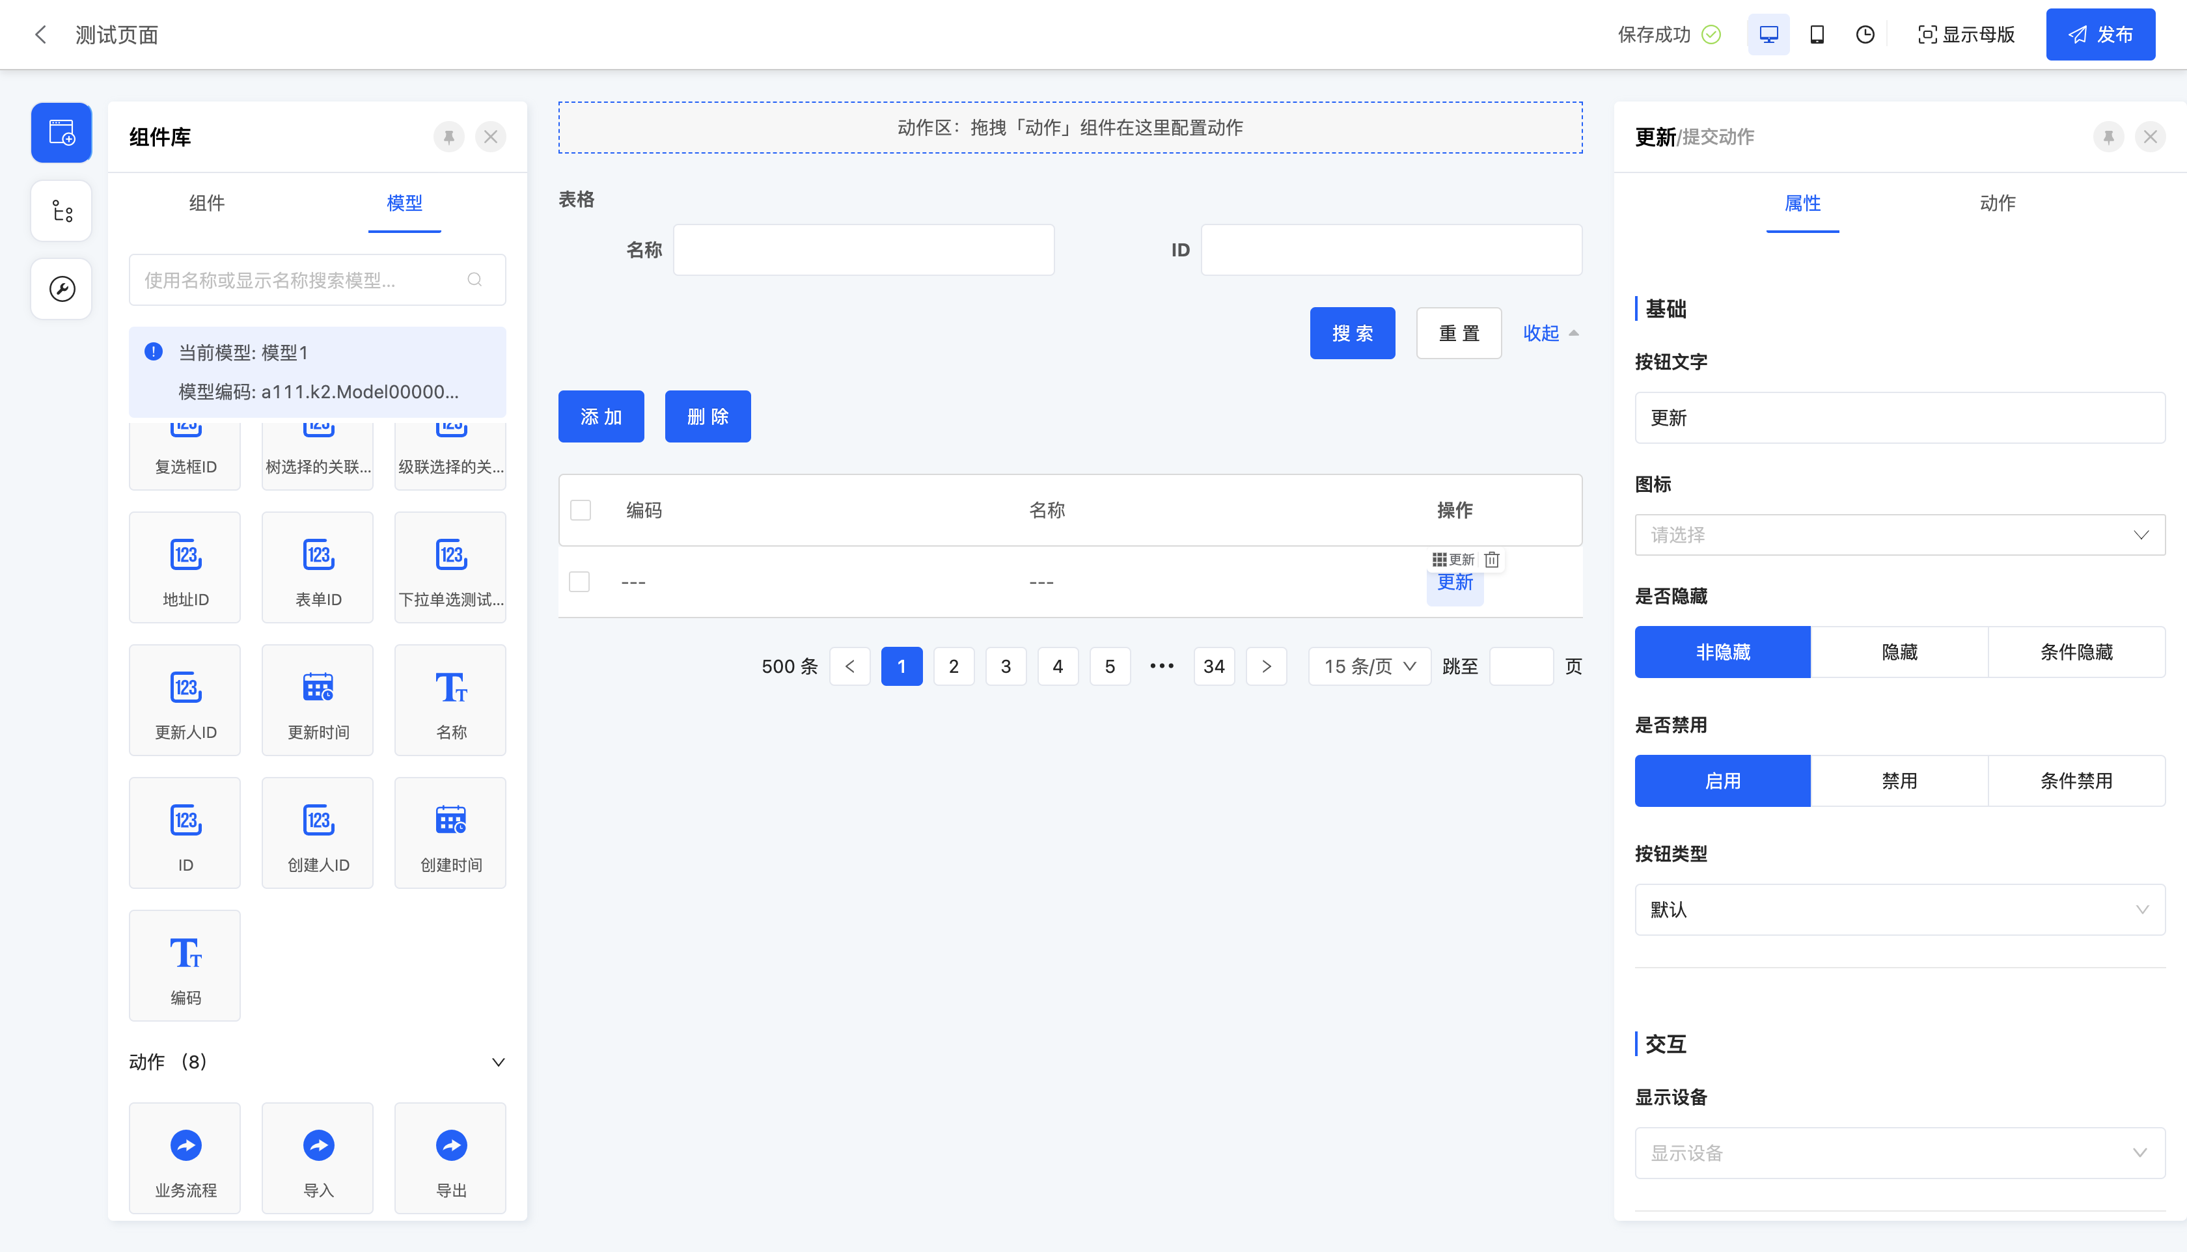Open the history clock icon
2187x1252 pixels.
click(1865, 34)
